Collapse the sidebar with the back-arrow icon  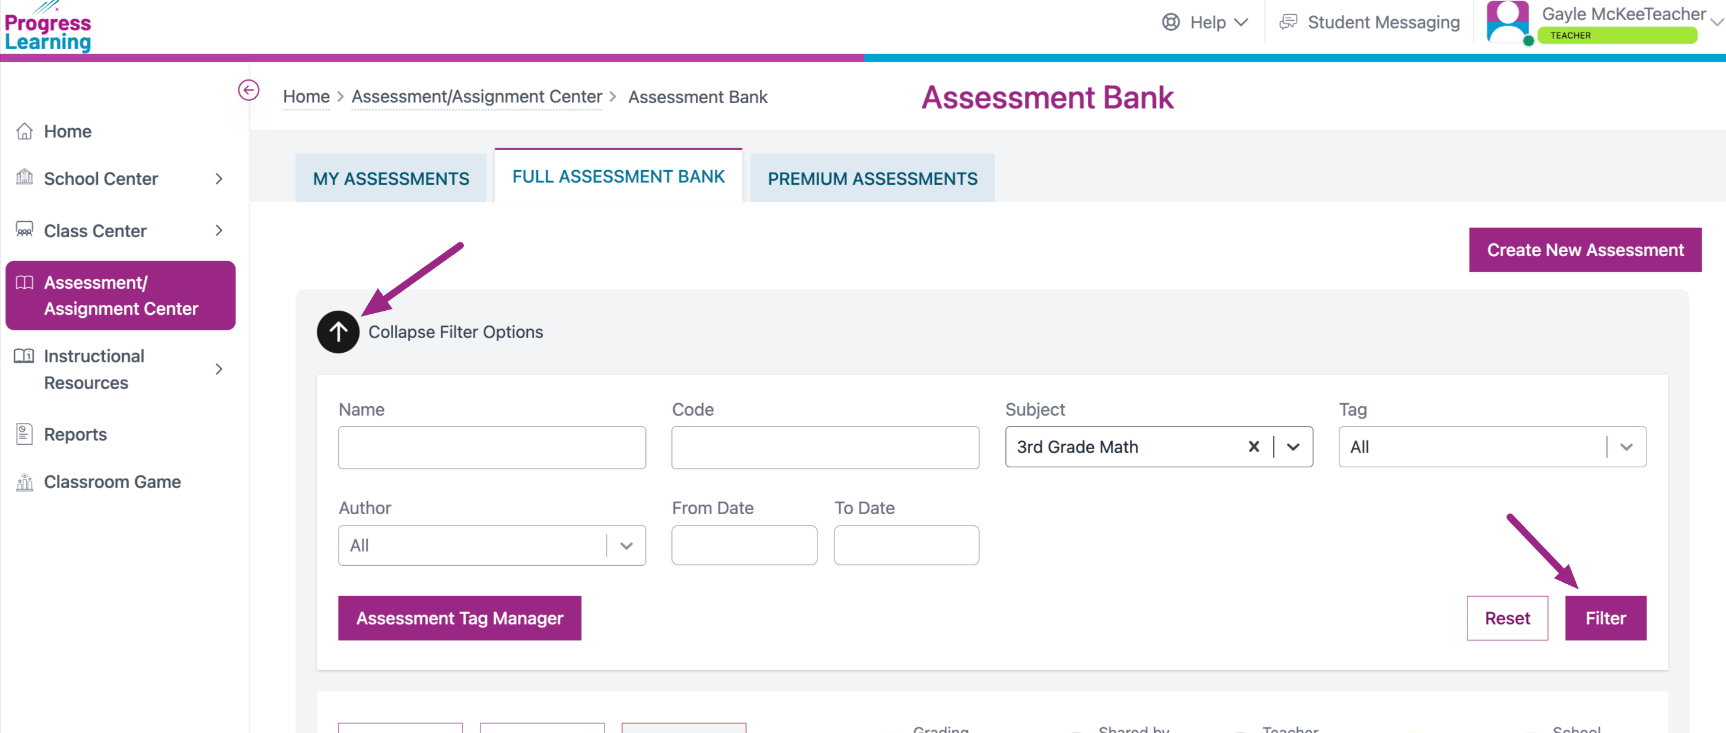tap(249, 90)
